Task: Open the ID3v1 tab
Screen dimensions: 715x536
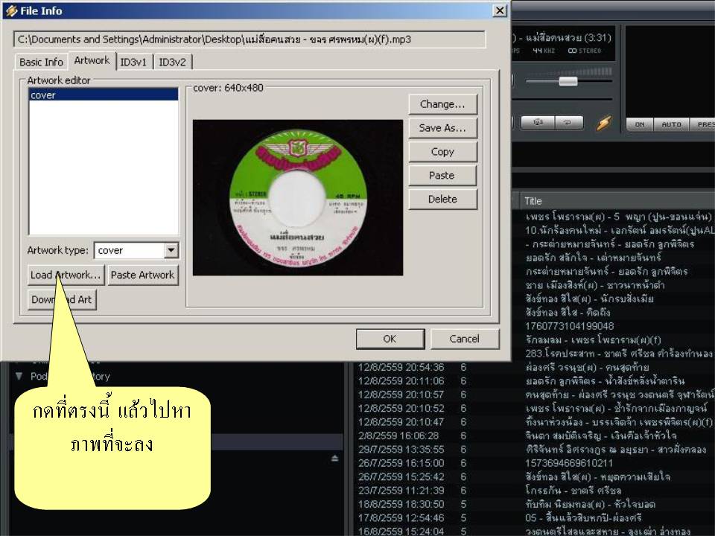Action: [133, 62]
